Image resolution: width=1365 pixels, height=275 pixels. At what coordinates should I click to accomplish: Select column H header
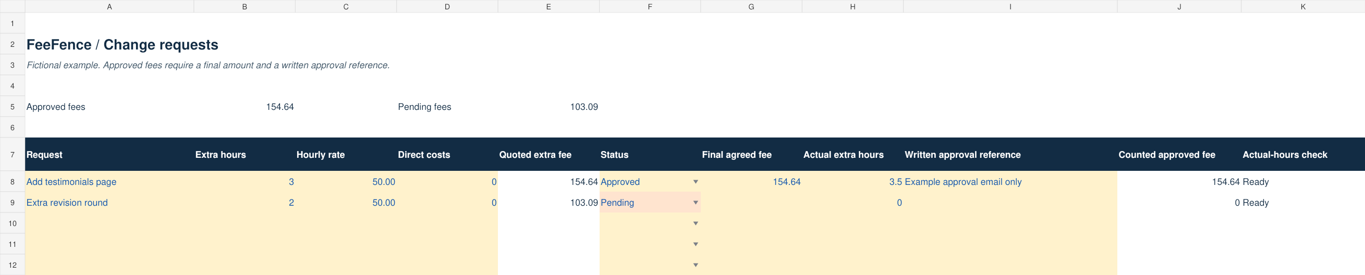coord(852,6)
